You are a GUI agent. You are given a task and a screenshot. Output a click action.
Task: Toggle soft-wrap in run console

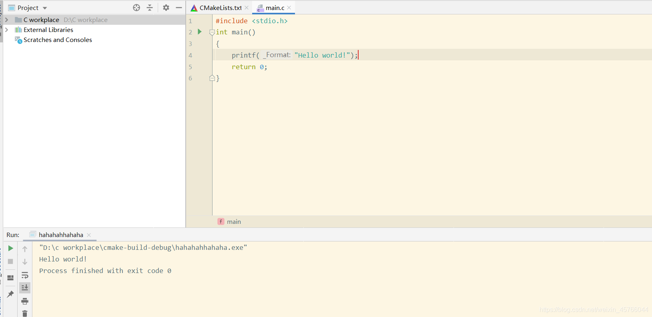click(x=25, y=275)
